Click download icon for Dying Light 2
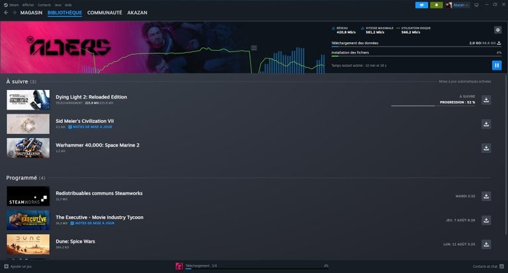 point(486,100)
